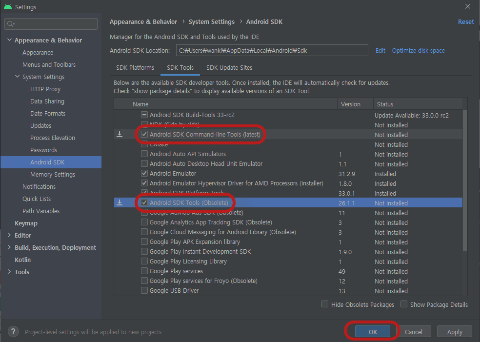The width and height of the screenshot is (480, 342).
Task: Click the settings search box
Action: tap(51, 24)
